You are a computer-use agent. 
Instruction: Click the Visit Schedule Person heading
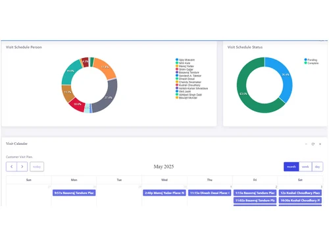(24, 47)
